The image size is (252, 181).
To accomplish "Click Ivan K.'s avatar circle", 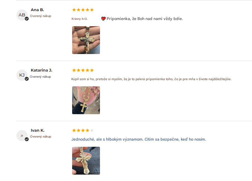I will pyautogui.click(x=21, y=135).
